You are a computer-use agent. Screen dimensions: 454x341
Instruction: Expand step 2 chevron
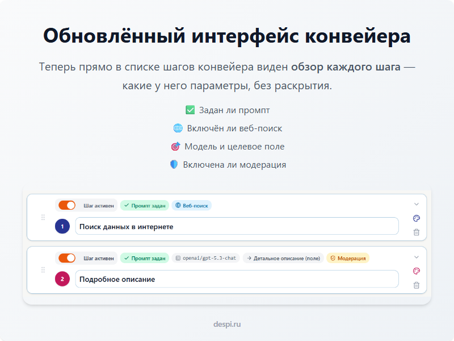pyautogui.click(x=417, y=257)
